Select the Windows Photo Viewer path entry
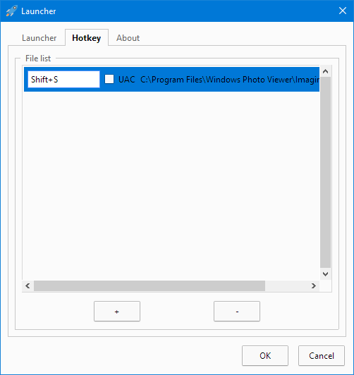This screenshot has width=354, height=375. pos(230,80)
